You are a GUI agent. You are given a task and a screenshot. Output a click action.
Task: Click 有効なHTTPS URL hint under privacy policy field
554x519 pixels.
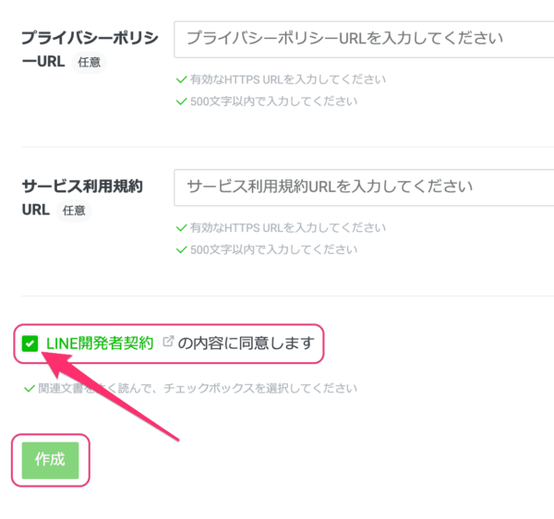pyautogui.click(x=287, y=79)
